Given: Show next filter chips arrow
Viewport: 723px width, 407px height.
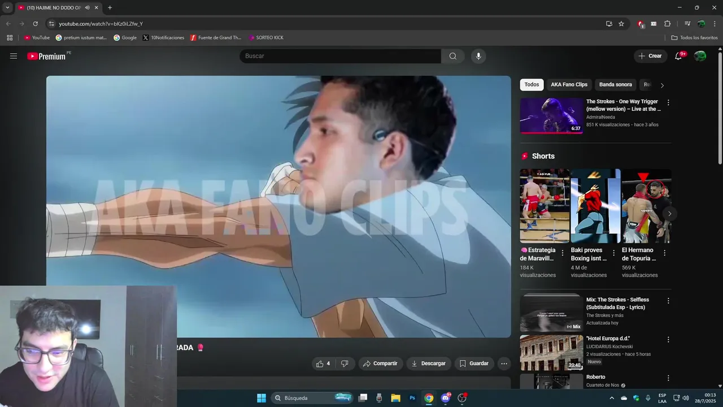Looking at the screenshot, I should pyautogui.click(x=662, y=85).
